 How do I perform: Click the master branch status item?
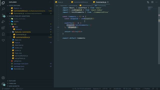point(6,89)
